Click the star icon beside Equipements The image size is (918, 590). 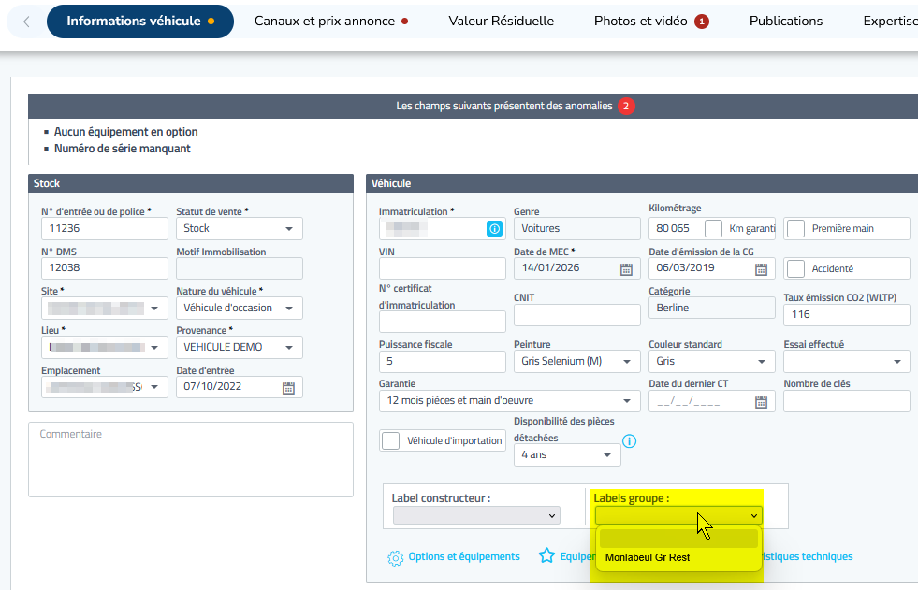tap(546, 555)
